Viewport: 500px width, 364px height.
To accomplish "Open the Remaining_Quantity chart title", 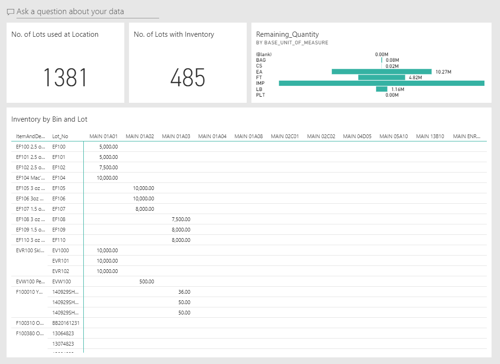I will click(287, 34).
